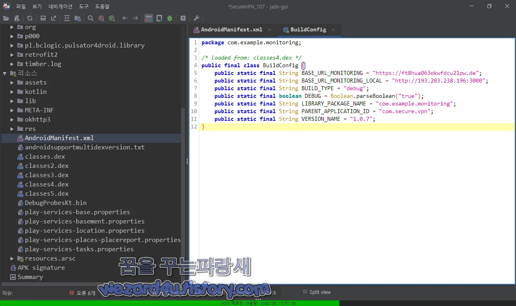
Task: Reload the loaded files with the refresh icon
Action: point(29,18)
